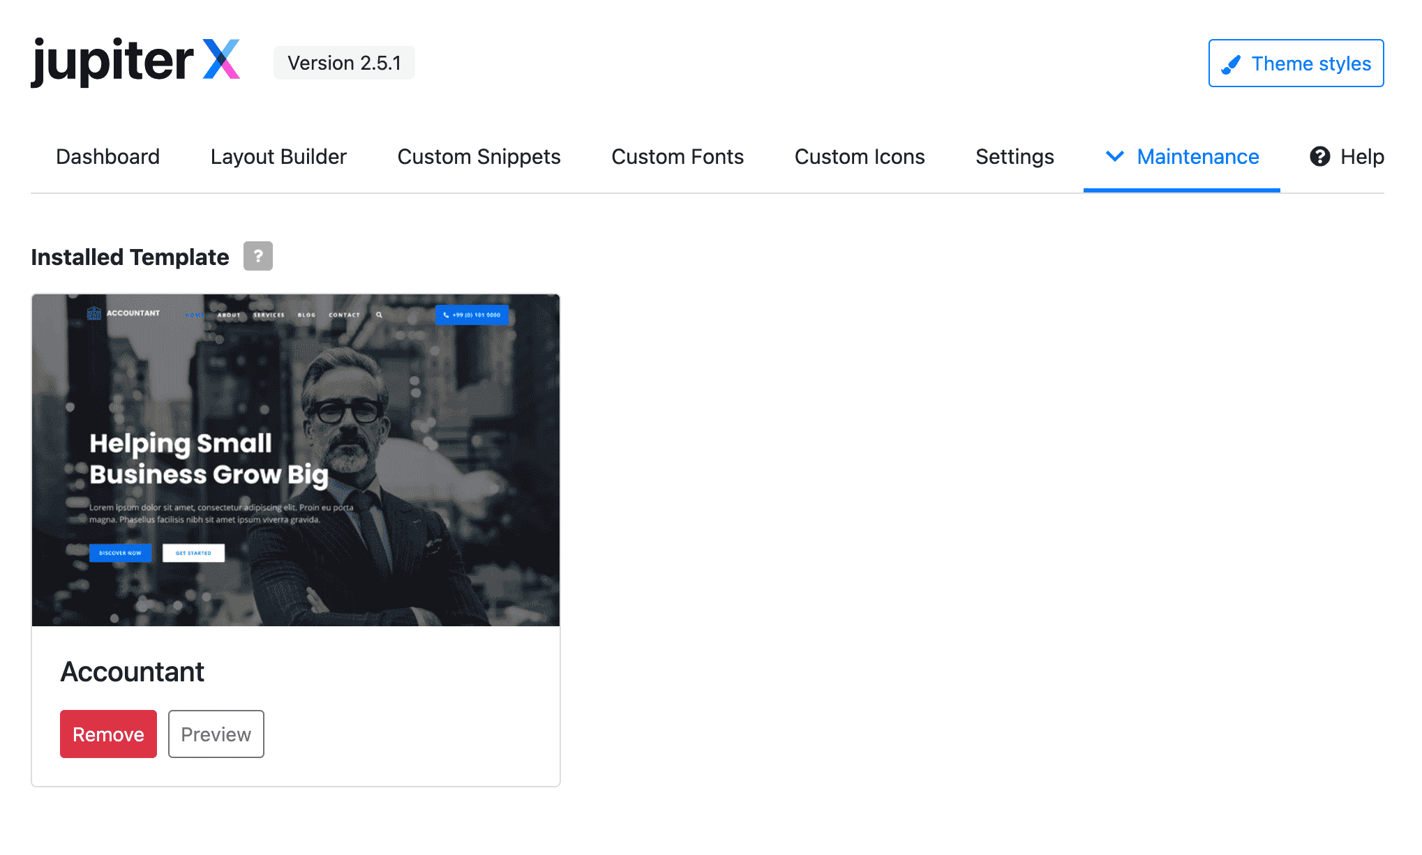Click the Help question-circle icon
The height and width of the screenshot is (855, 1422).
click(1319, 156)
